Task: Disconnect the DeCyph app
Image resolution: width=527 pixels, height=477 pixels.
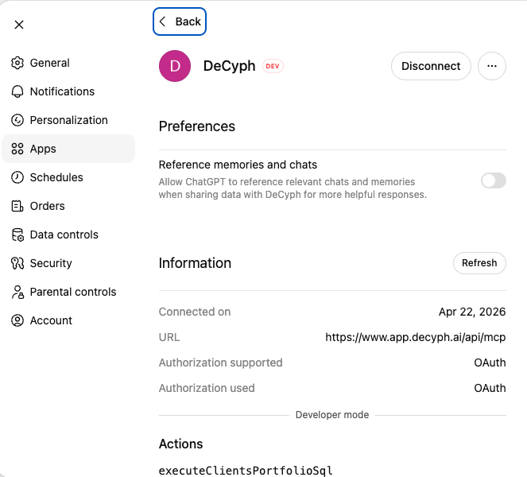Action: tap(431, 66)
